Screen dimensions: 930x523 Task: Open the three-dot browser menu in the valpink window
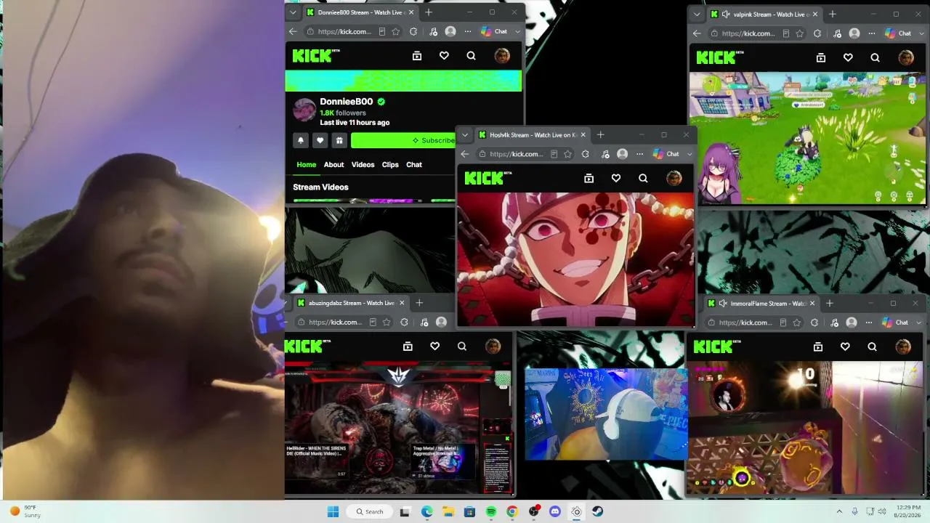click(x=872, y=33)
